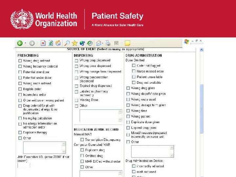
Task: Tick the Potential over dose checkbox
Action: tap(20, 72)
